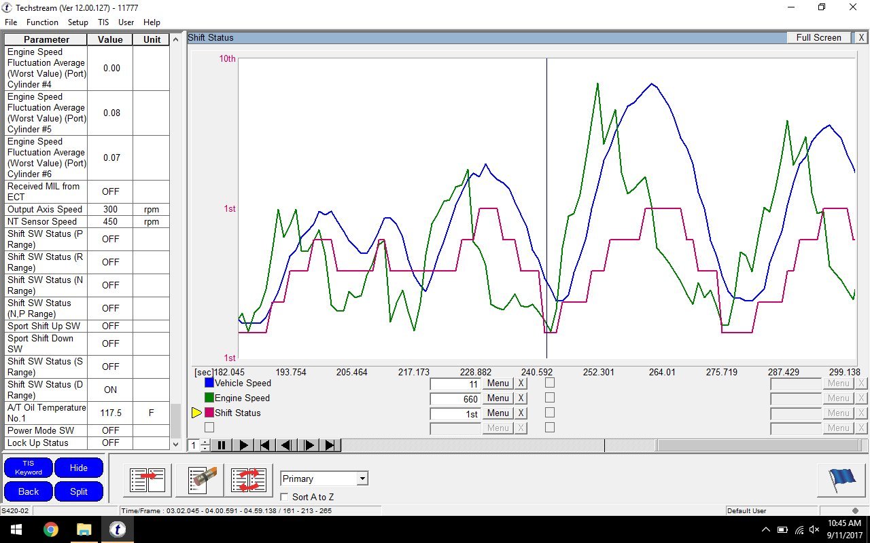The height and width of the screenshot is (543, 870).
Task: Tick the checkbox on the Vehicle Speed row
Action: tap(550, 383)
